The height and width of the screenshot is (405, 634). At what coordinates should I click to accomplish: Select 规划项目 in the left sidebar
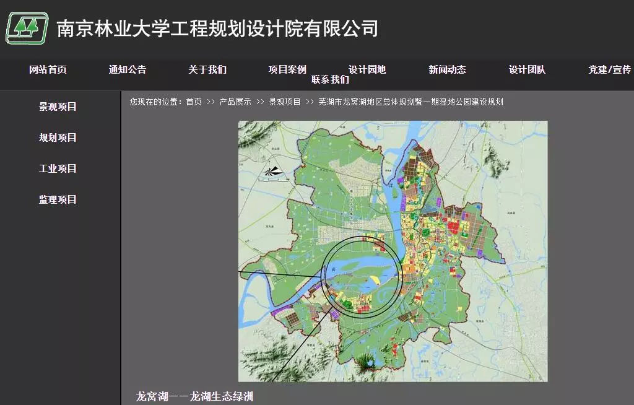point(58,137)
